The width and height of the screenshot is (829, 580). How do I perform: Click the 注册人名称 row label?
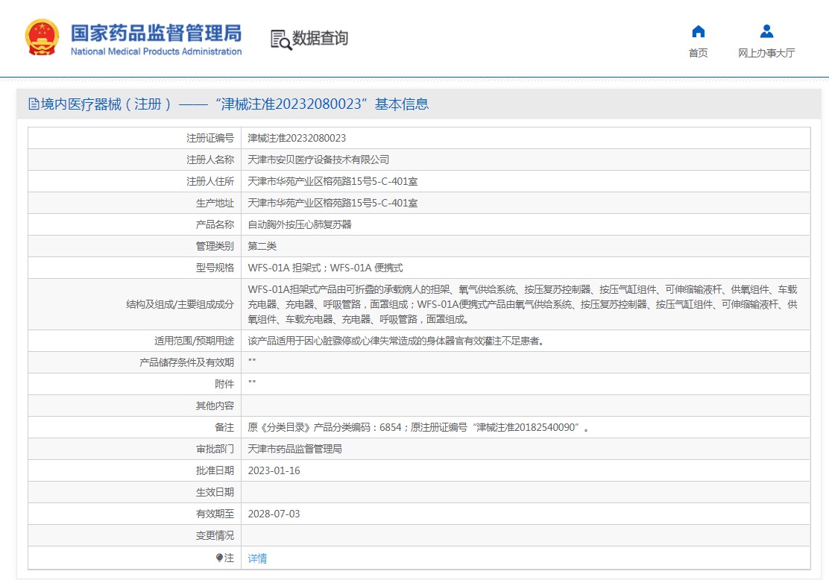tap(210, 160)
